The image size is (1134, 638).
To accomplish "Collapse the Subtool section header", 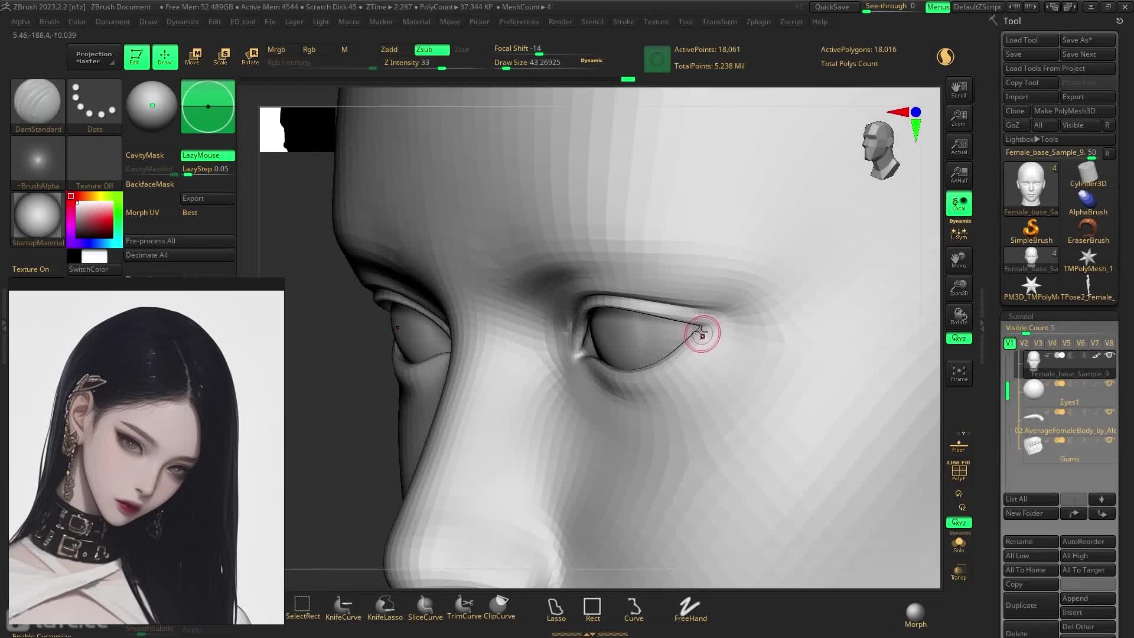I will pyautogui.click(x=1021, y=316).
